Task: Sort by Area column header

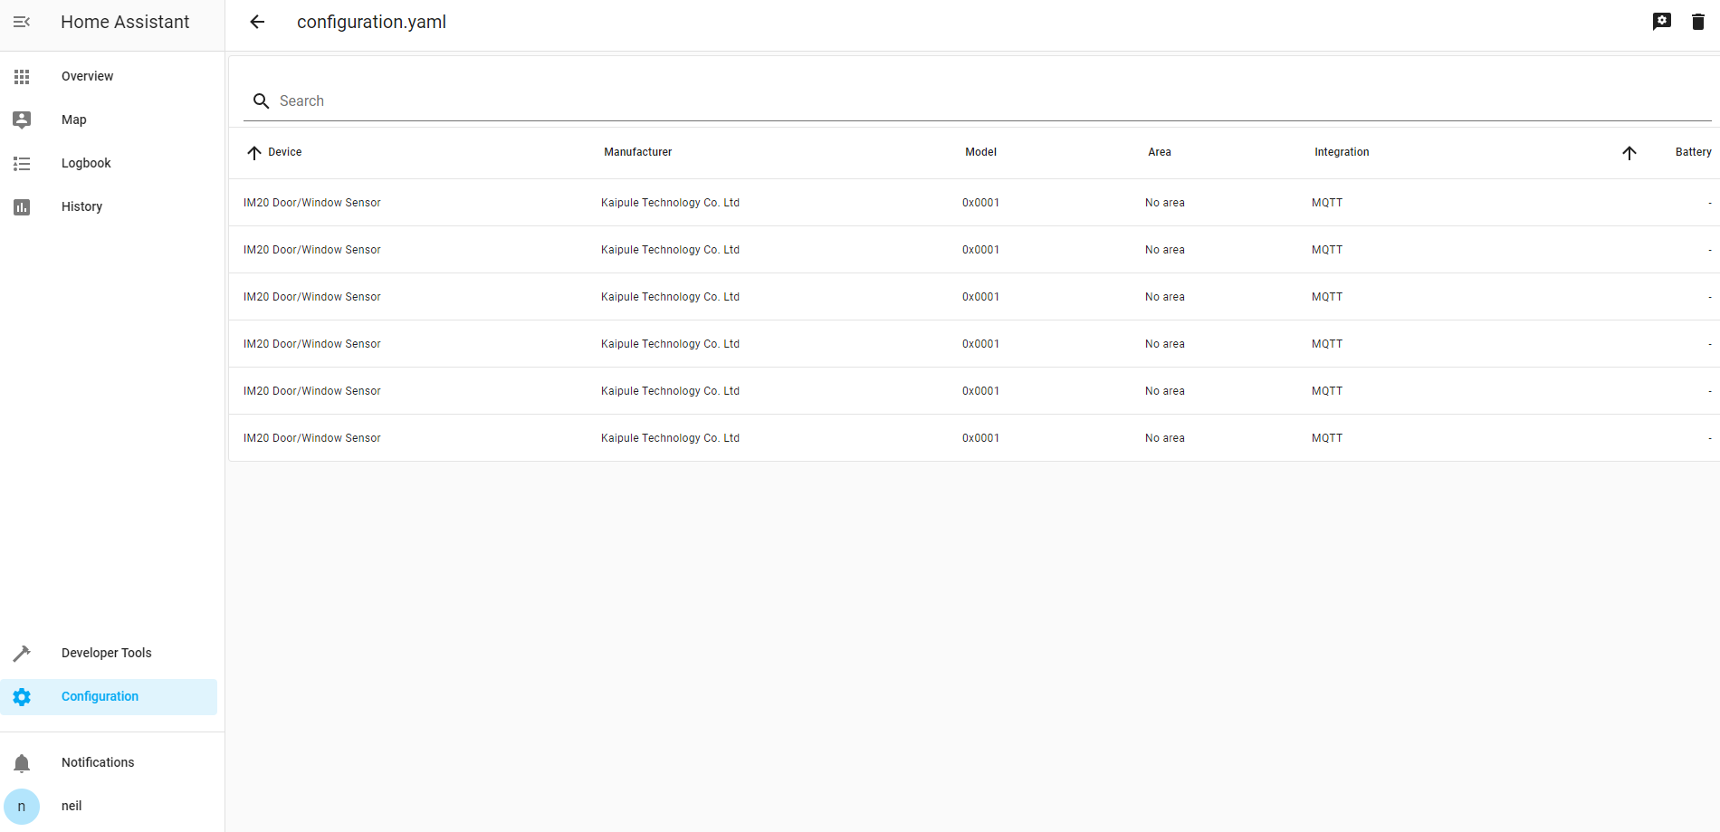Action: [x=1160, y=152]
